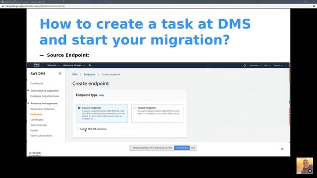Open the Support dropdown menu
317x178 pixels.
tap(278, 65)
